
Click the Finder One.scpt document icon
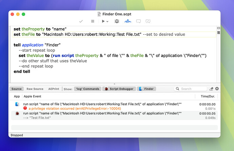99,14
